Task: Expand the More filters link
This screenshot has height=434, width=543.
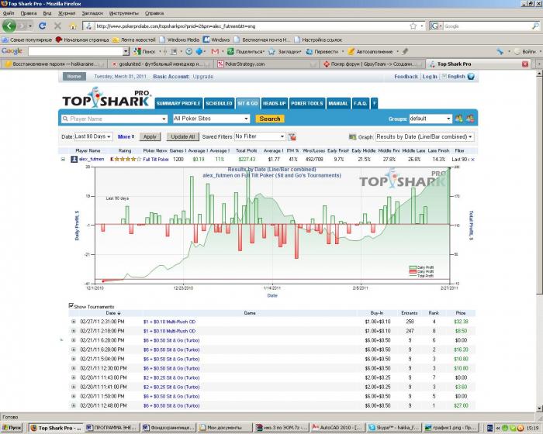Action: tap(126, 136)
